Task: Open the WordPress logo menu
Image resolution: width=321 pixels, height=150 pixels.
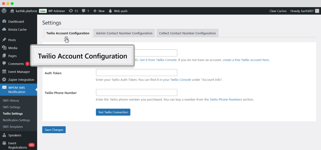Action: point(4,11)
